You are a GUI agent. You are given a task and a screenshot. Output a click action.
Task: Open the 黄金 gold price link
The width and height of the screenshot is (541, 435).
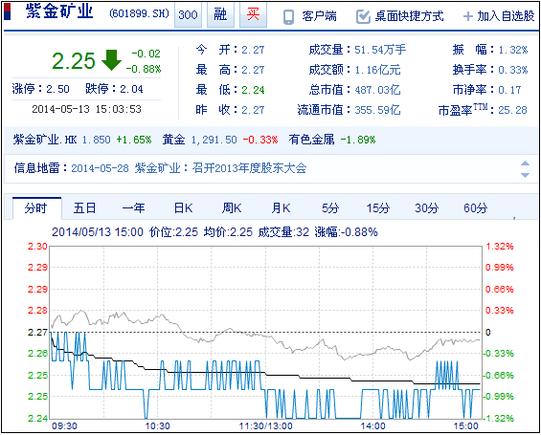point(174,140)
